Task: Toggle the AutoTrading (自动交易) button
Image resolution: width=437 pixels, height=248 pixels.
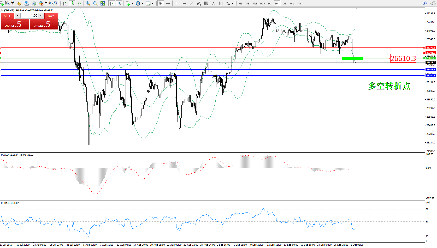Action: 48,3
